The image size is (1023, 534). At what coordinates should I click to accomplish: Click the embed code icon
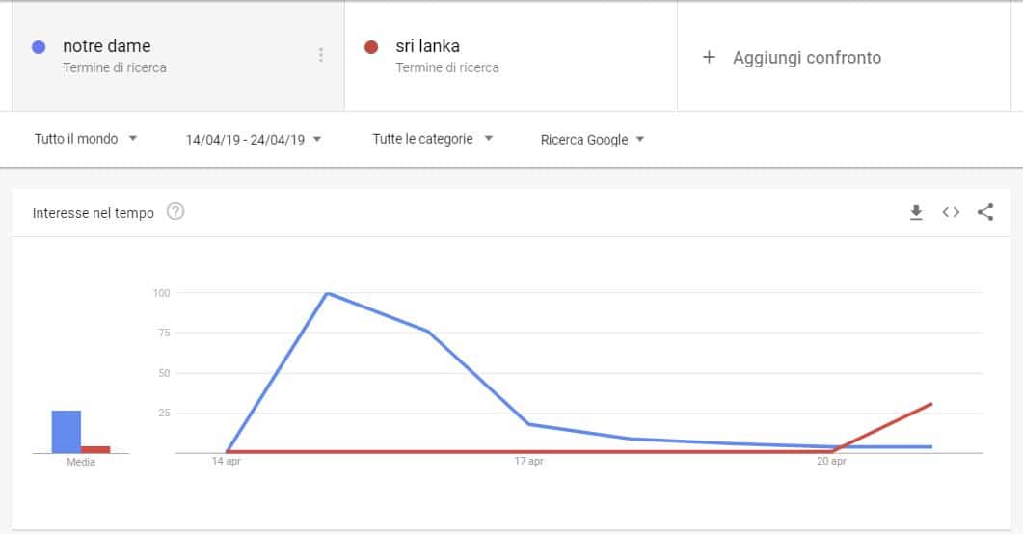[951, 213]
